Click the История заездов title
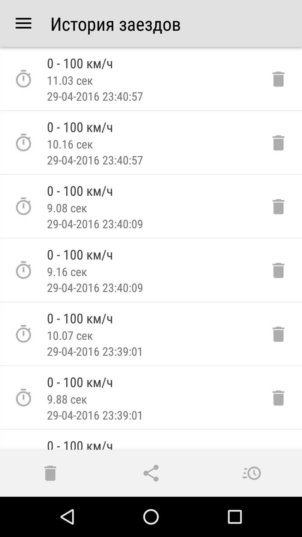 (115, 24)
